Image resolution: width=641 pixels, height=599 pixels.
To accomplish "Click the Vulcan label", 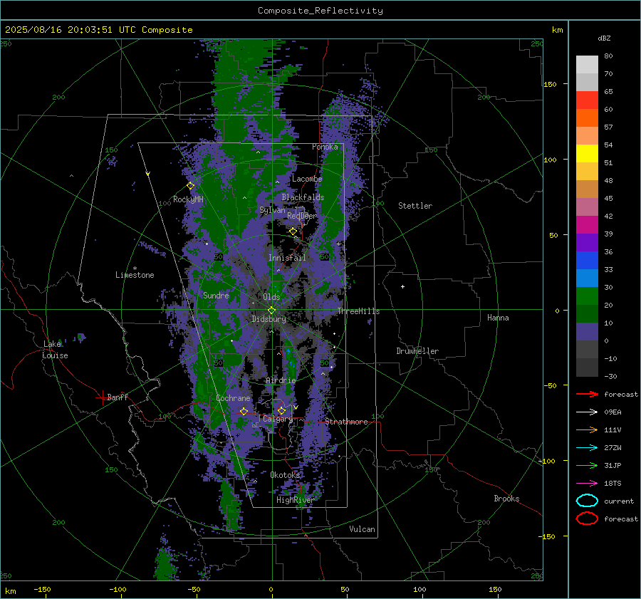I will tap(362, 529).
